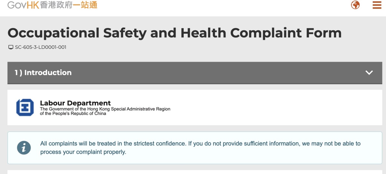Open the hamburger menu icon
The image size is (386, 174).
pos(377,5)
